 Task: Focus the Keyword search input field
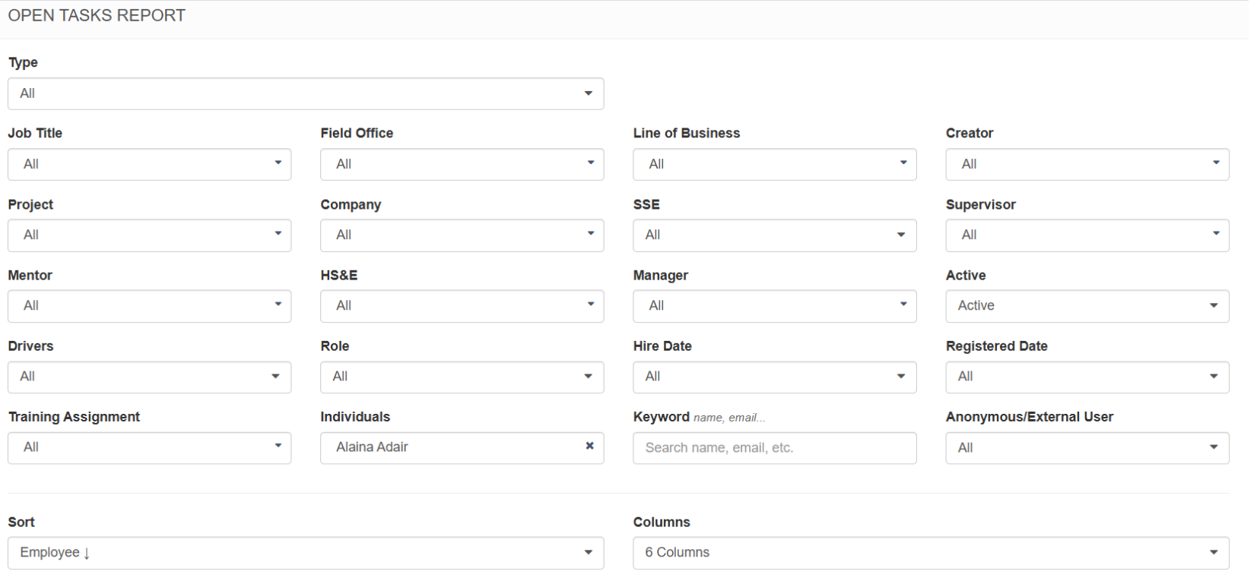[x=774, y=448]
